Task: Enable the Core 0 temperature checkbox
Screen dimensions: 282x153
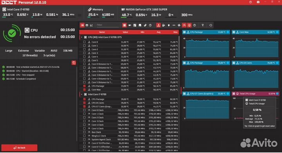Action: 84,42
